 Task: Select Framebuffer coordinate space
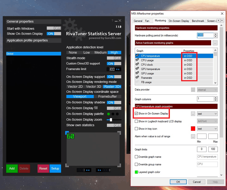(x=108, y=96)
